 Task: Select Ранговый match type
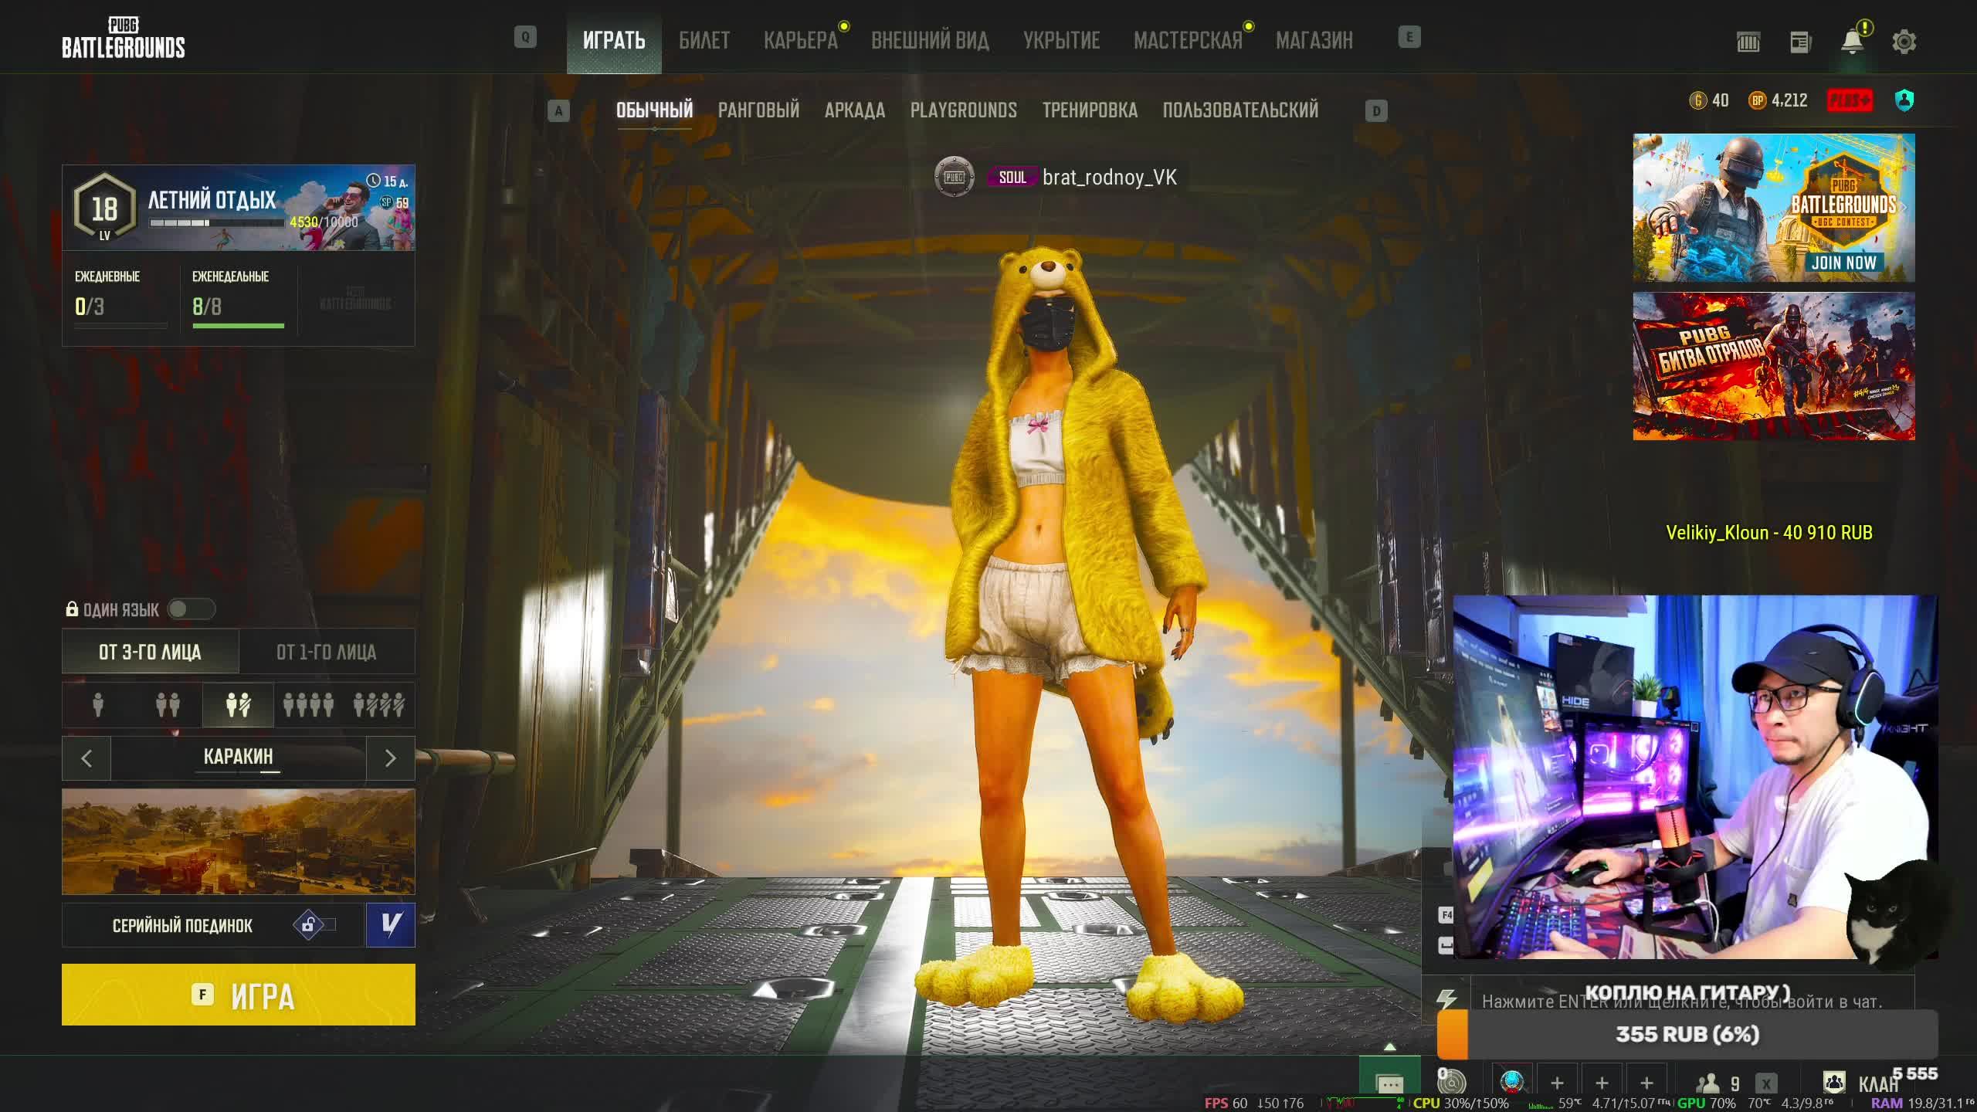[758, 110]
